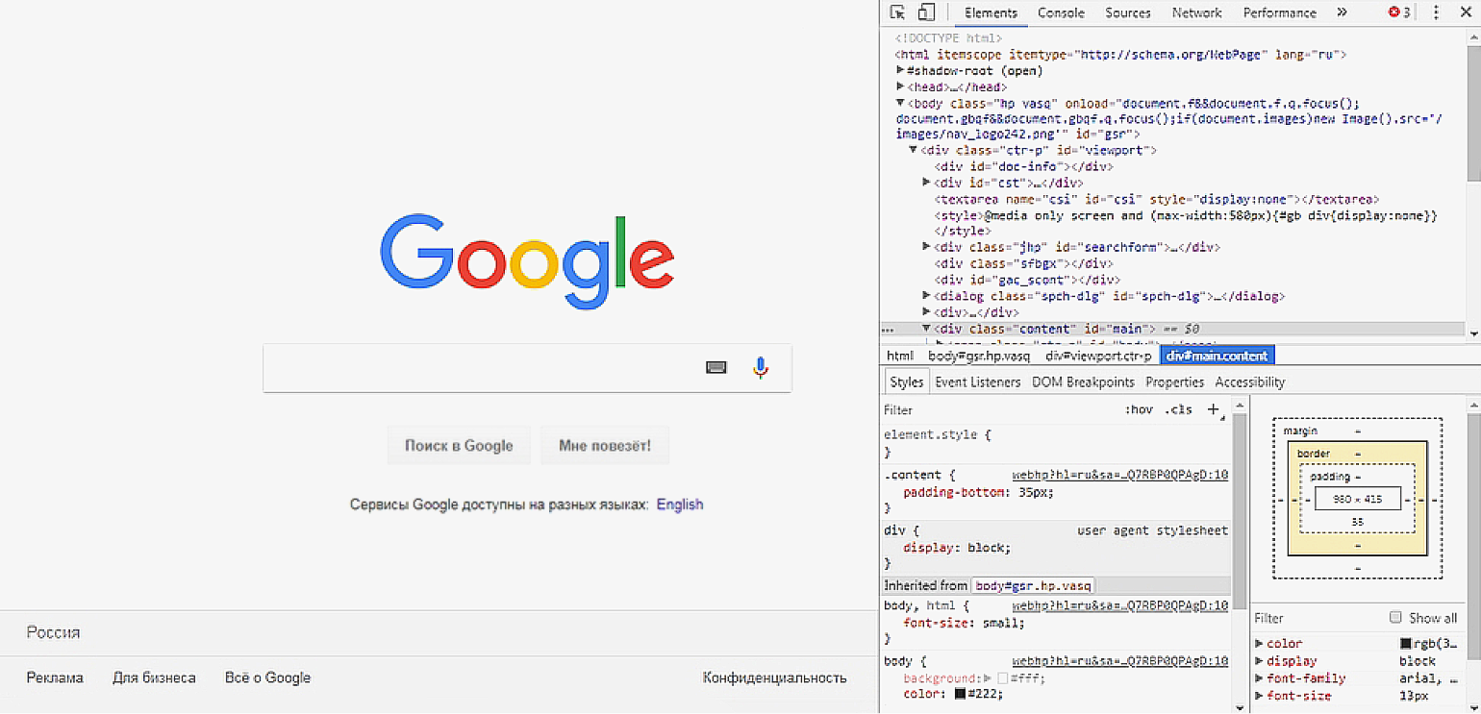
Task: Expand the computed font-size property
Action: click(1260, 696)
